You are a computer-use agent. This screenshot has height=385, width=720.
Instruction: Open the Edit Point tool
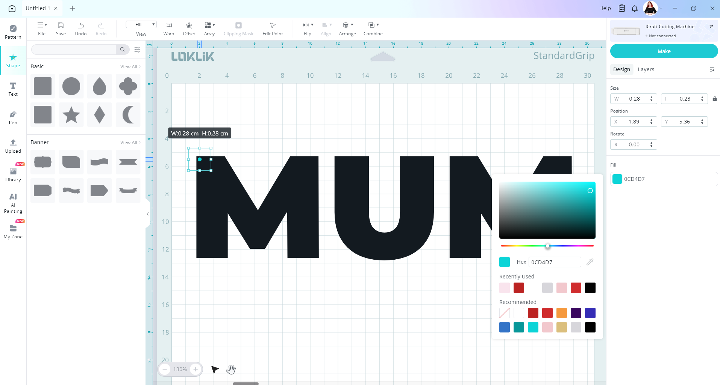point(273,29)
